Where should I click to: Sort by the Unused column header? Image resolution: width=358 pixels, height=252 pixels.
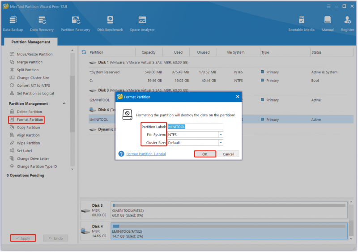pos(203,52)
